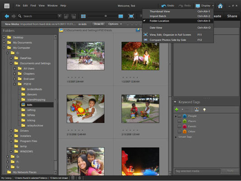Click the Undo arrow icon
This screenshot has height=181, width=241.
pos(164,6)
